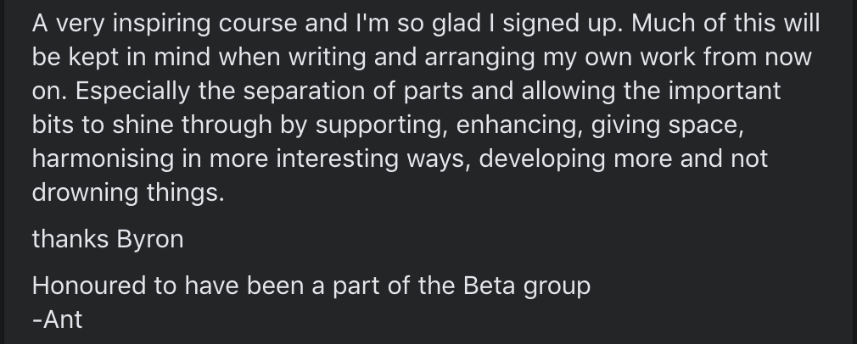Select the word "arranging" in the paragraph
This screenshot has height=344, width=857.
(x=479, y=58)
